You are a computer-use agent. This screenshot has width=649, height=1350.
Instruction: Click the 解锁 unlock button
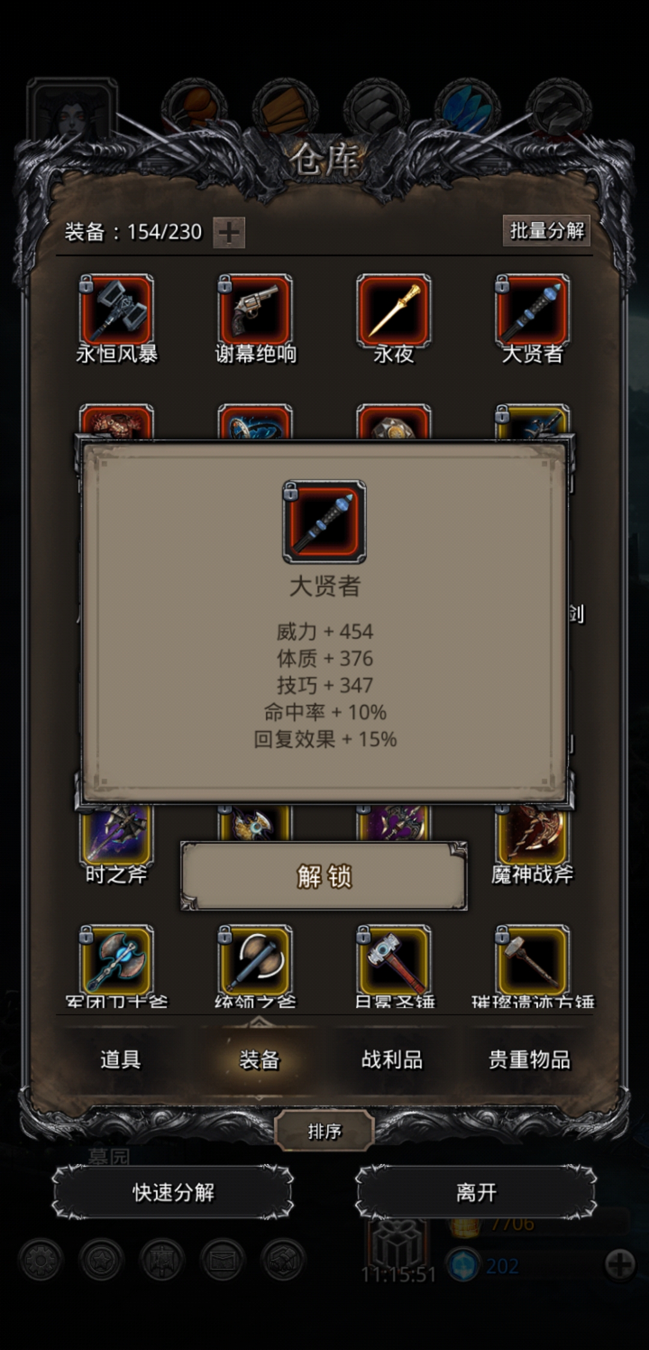pyautogui.click(x=324, y=877)
